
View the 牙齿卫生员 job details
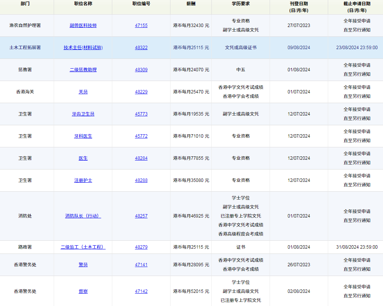(x=83, y=114)
